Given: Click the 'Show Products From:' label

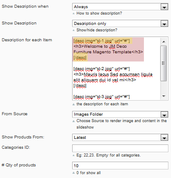Looking at the screenshot, I should [23, 137].
